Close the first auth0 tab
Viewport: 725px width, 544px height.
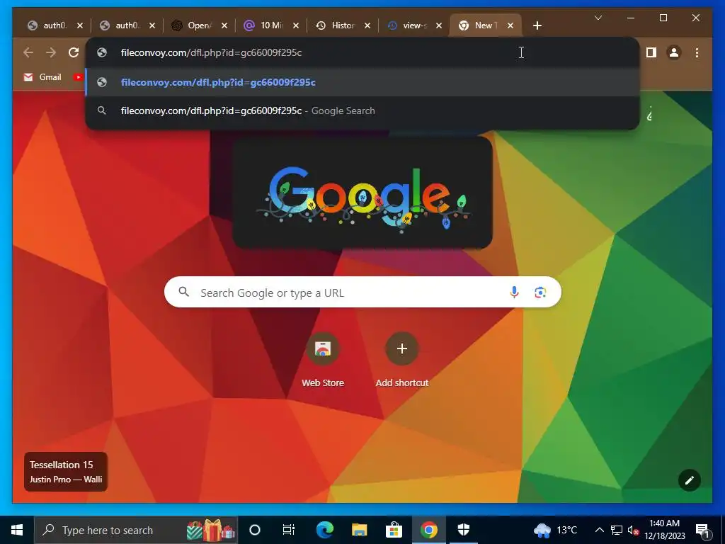pyautogui.click(x=80, y=26)
